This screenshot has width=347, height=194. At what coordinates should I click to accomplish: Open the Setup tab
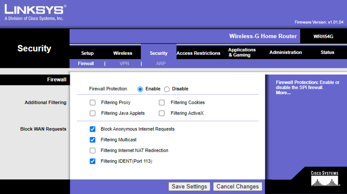click(88, 53)
